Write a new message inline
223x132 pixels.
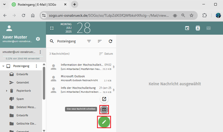click(x=104, y=110)
